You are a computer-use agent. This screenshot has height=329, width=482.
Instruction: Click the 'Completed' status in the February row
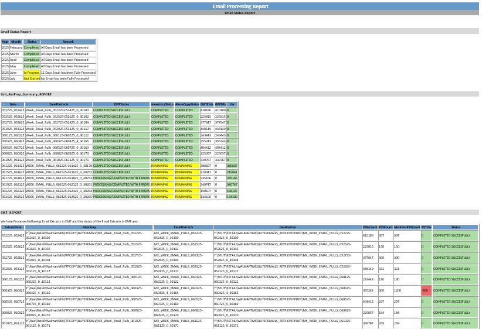coord(32,47)
